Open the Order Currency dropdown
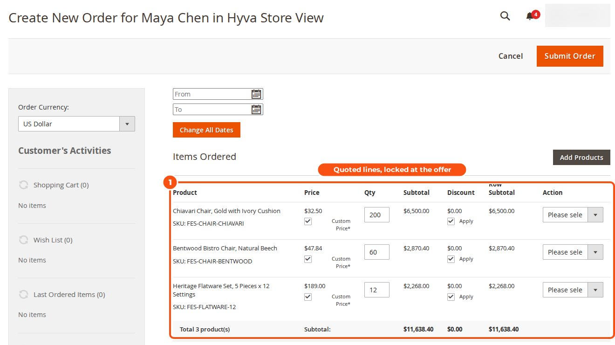This screenshot has height=345, width=615. tap(76, 124)
